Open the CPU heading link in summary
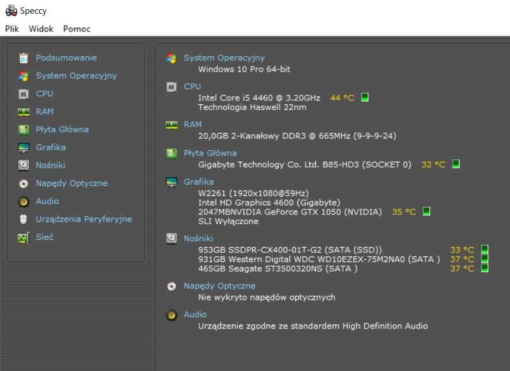The image size is (510, 371). [x=192, y=87]
